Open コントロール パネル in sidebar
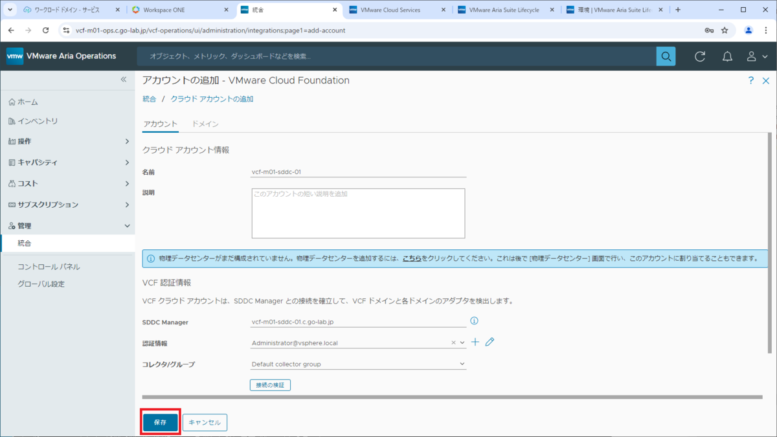This screenshot has height=437, width=777. (49, 267)
